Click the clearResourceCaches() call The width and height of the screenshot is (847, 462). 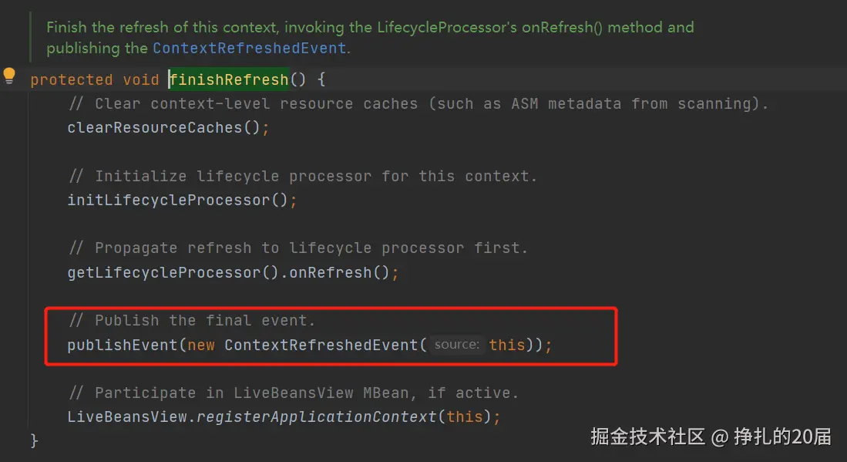(163, 127)
